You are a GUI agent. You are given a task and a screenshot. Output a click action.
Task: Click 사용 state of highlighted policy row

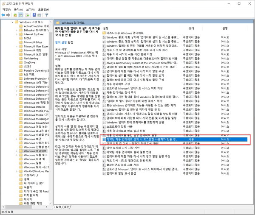coord(191,140)
